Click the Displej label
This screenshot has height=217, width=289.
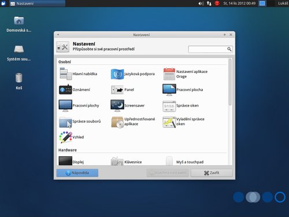coord(78,162)
